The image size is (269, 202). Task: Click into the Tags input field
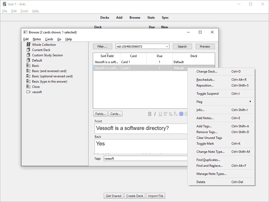(146, 159)
